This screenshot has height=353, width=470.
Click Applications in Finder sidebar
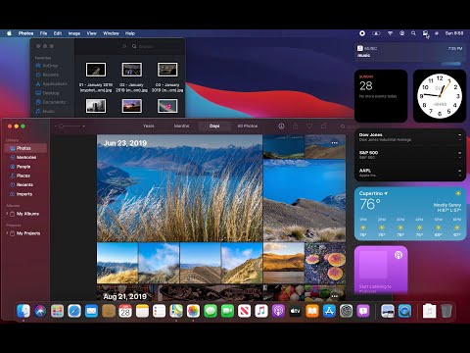click(52, 83)
